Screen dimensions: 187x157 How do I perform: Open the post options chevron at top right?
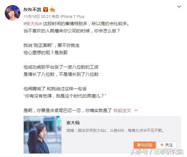tap(179, 7)
